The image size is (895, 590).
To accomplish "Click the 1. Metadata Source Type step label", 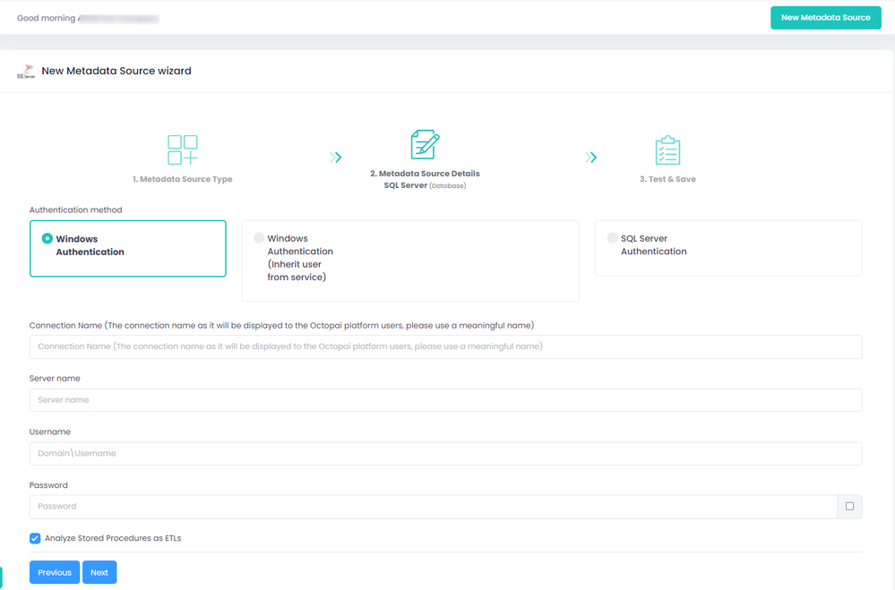I will [x=183, y=179].
